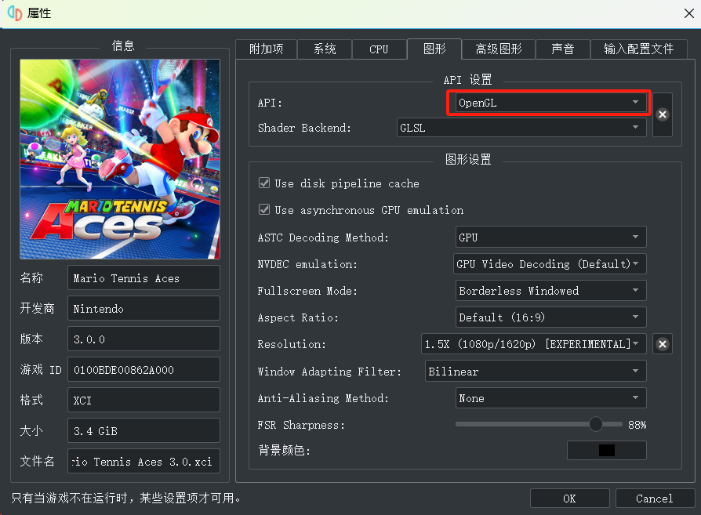Click the FSR Sharpness slider handle
This screenshot has height=515, width=701.
tap(596, 424)
